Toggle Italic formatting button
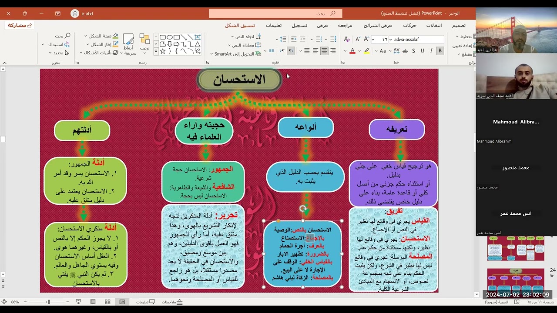Screen dimensions: 557x313 (x=431, y=51)
